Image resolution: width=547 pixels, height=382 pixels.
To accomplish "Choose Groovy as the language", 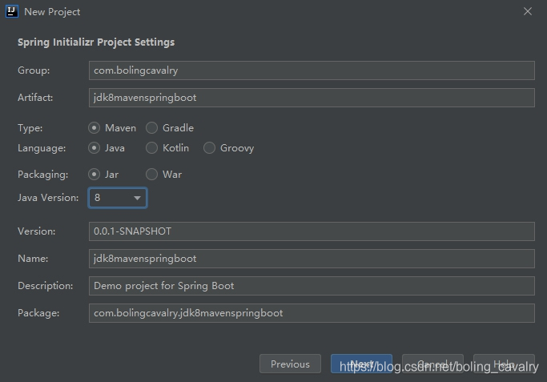I will point(209,148).
